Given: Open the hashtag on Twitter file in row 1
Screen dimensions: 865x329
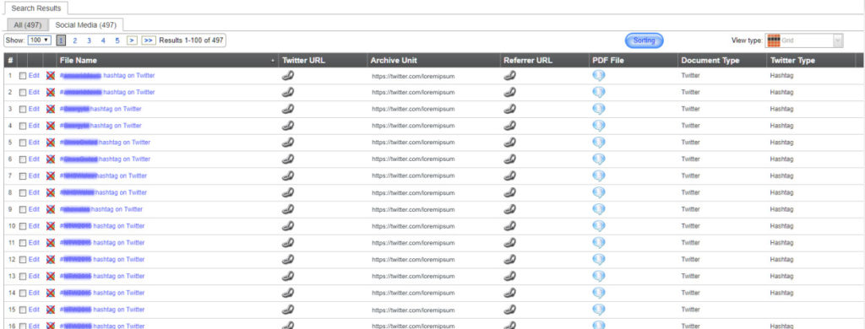Looking at the screenshot, I should 107,76.
